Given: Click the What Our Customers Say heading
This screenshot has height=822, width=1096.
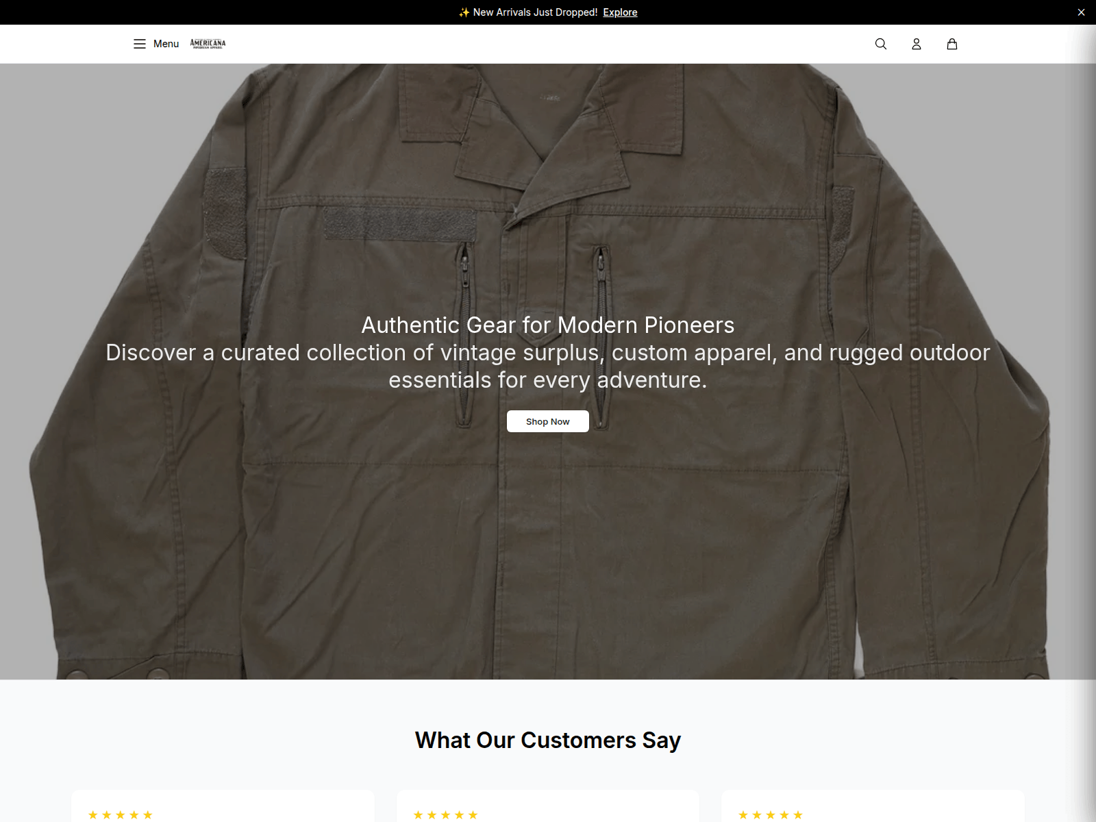Looking at the screenshot, I should point(548,740).
